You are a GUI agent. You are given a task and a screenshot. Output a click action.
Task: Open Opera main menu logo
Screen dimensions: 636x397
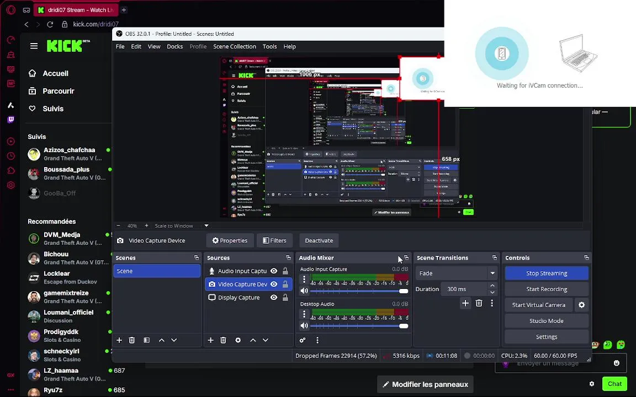click(x=11, y=10)
